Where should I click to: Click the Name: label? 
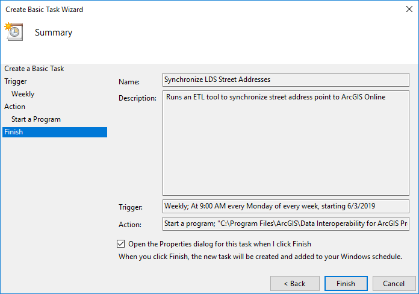tap(129, 81)
